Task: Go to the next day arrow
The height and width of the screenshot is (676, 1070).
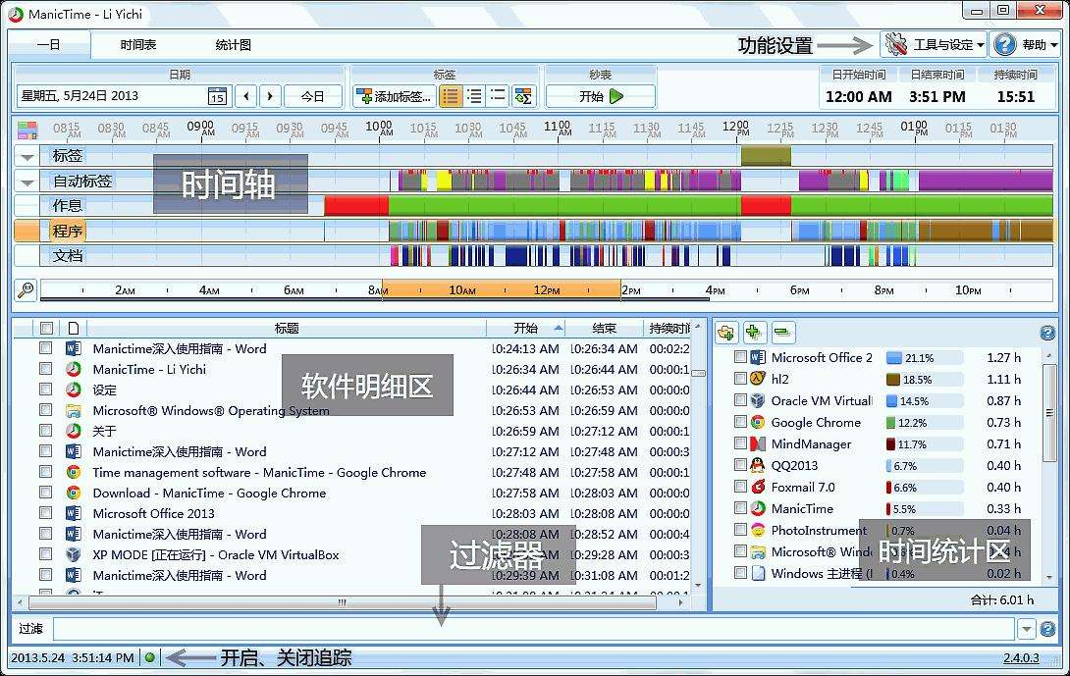Action: [x=270, y=96]
